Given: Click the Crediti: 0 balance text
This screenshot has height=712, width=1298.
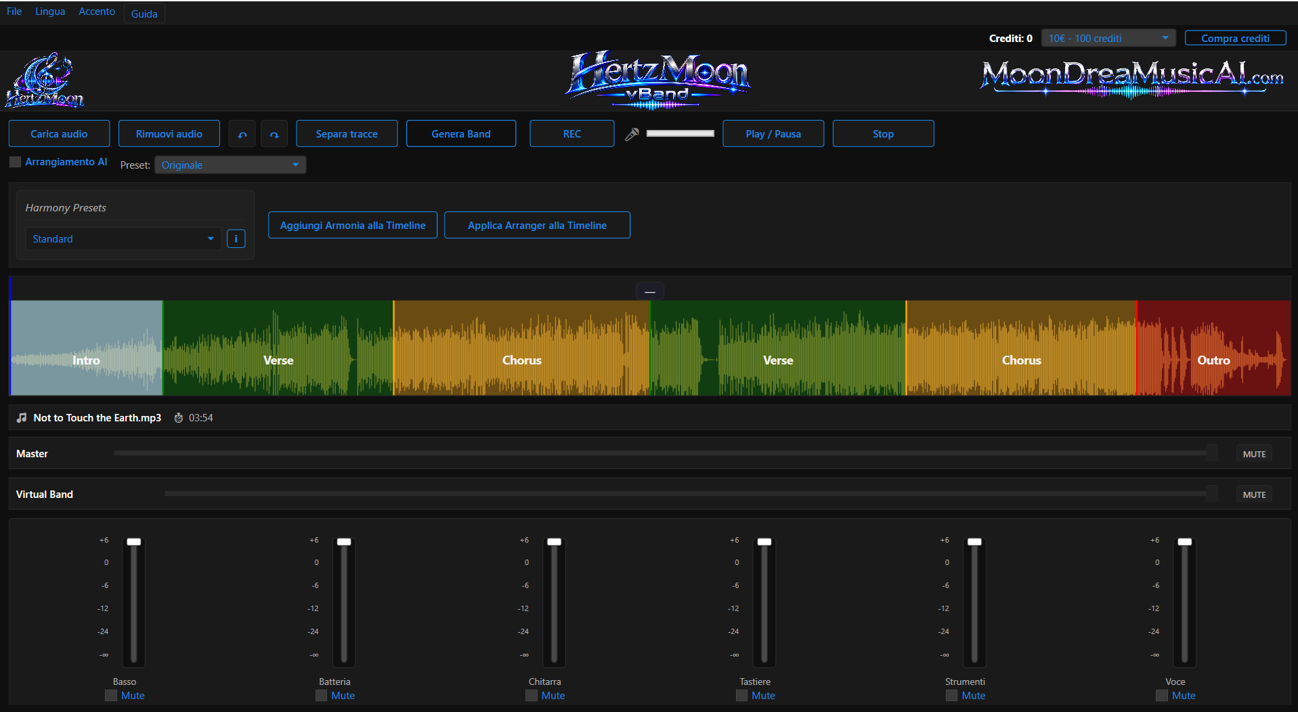Looking at the screenshot, I should [1011, 39].
